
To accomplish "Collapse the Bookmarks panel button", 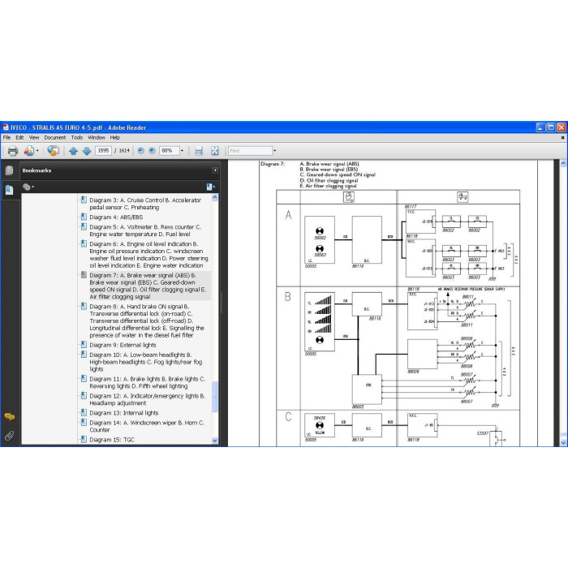I will click(x=215, y=170).
